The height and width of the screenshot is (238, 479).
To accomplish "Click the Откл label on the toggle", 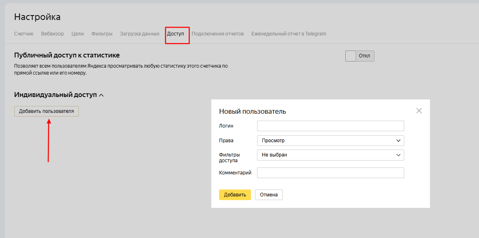I will tap(364, 56).
